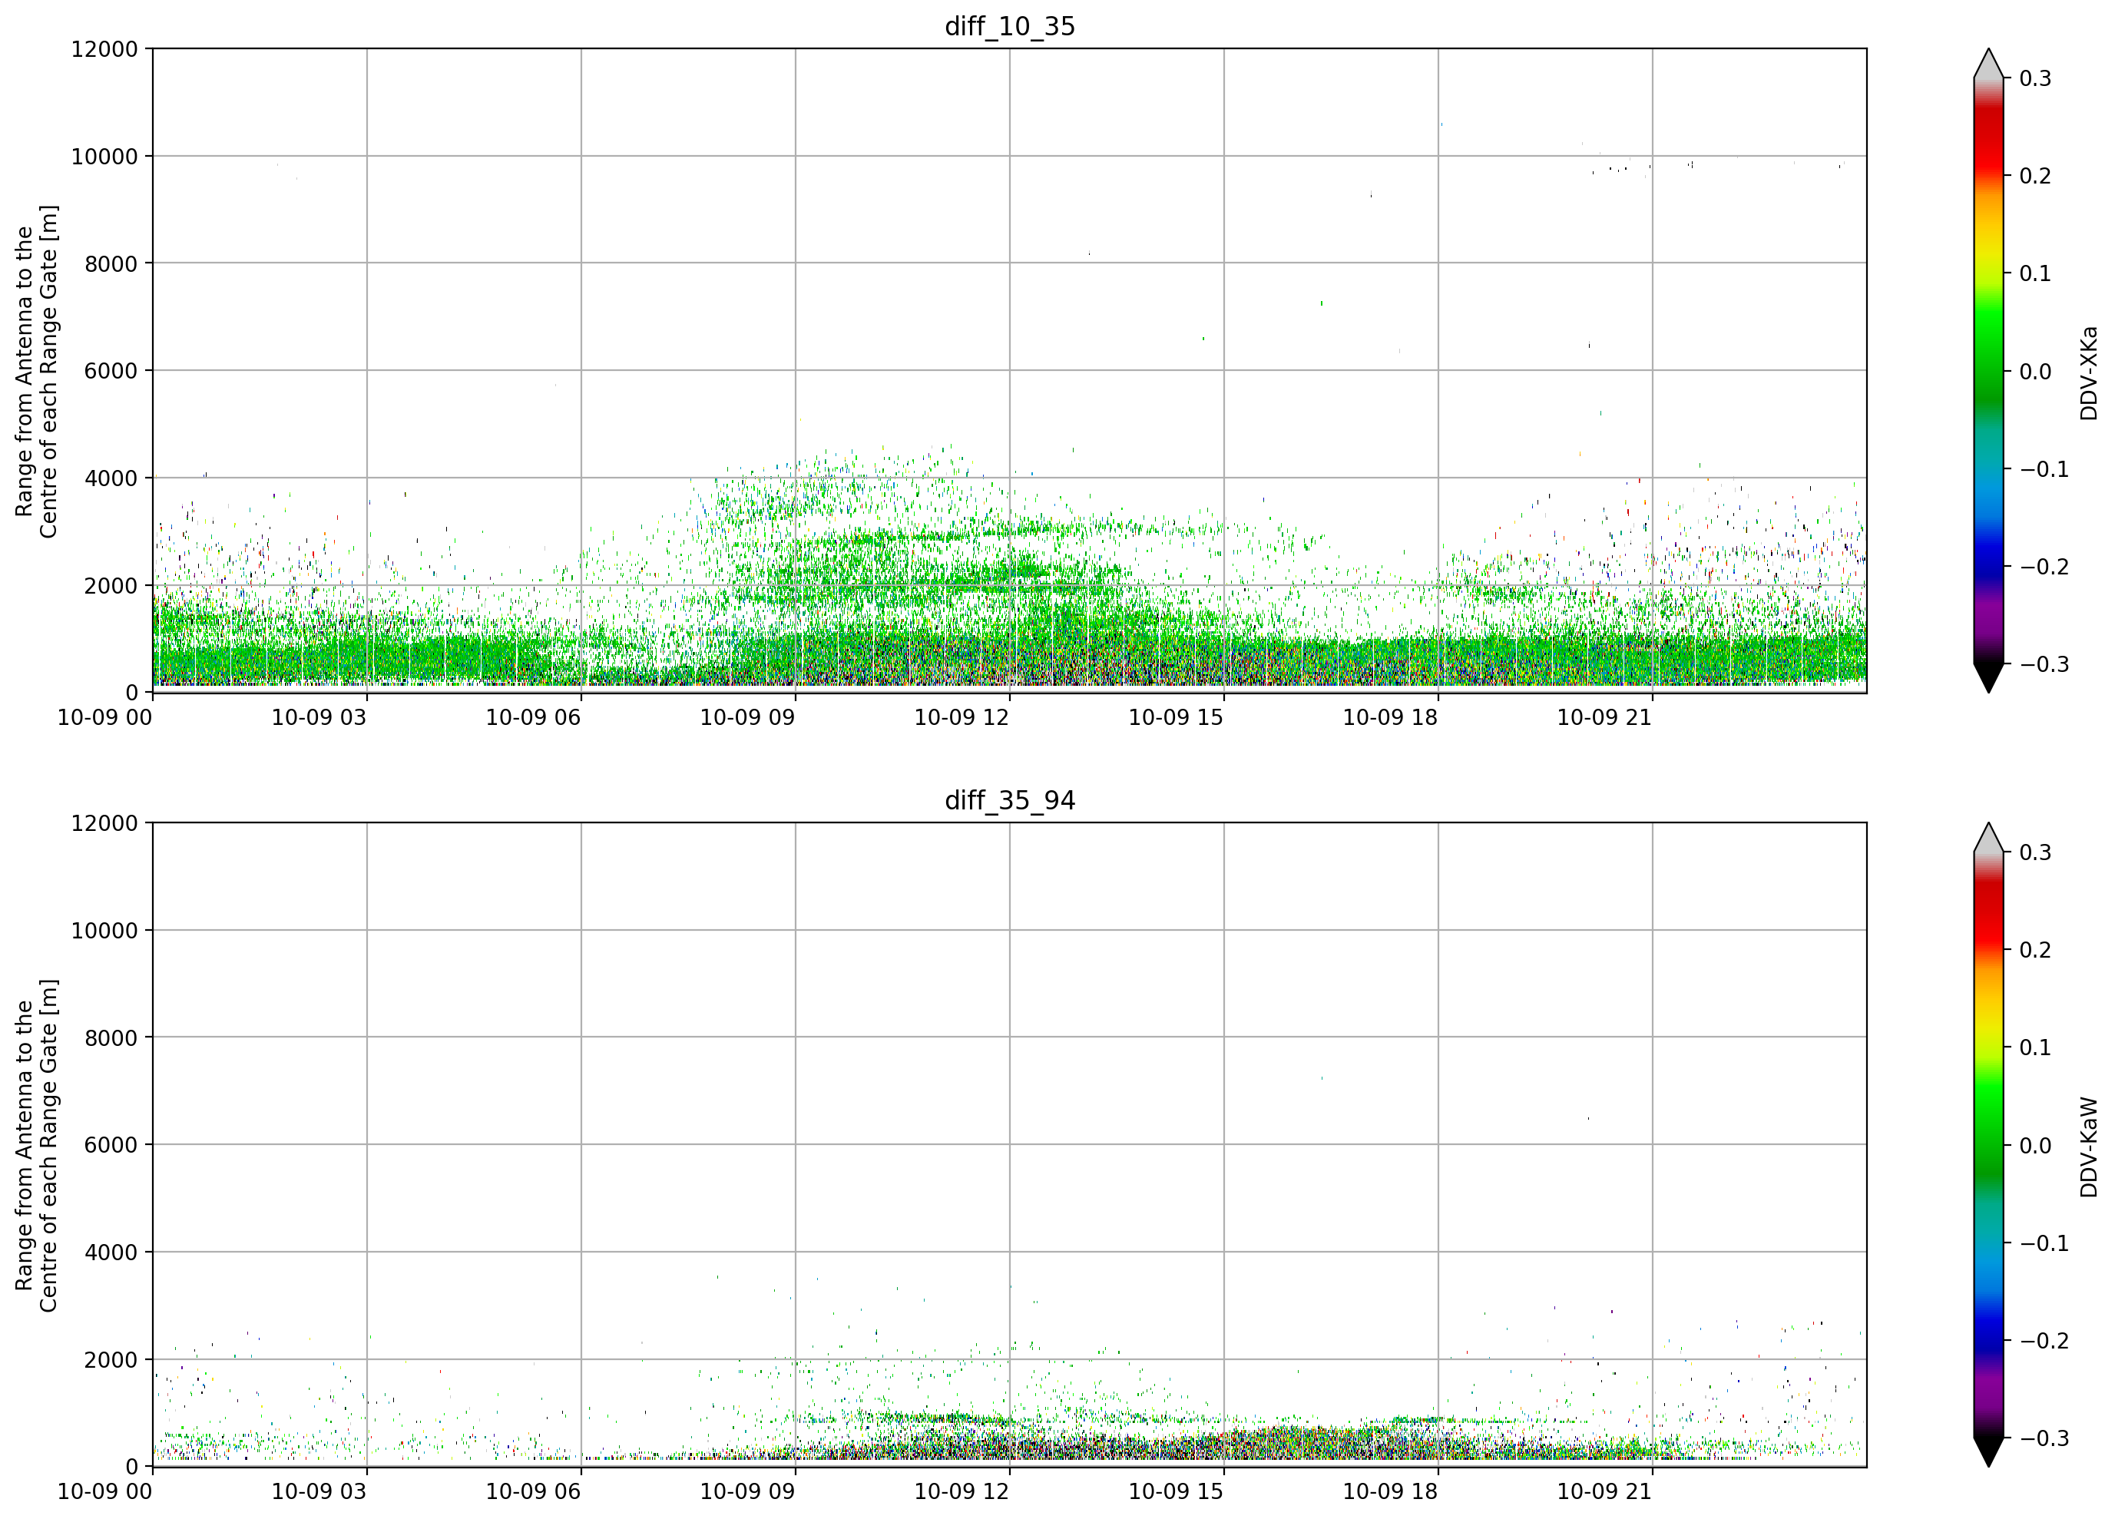Click the bottom colorbar black lower extend arrow
2115x1519 pixels.
click(x=1989, y=1452)
